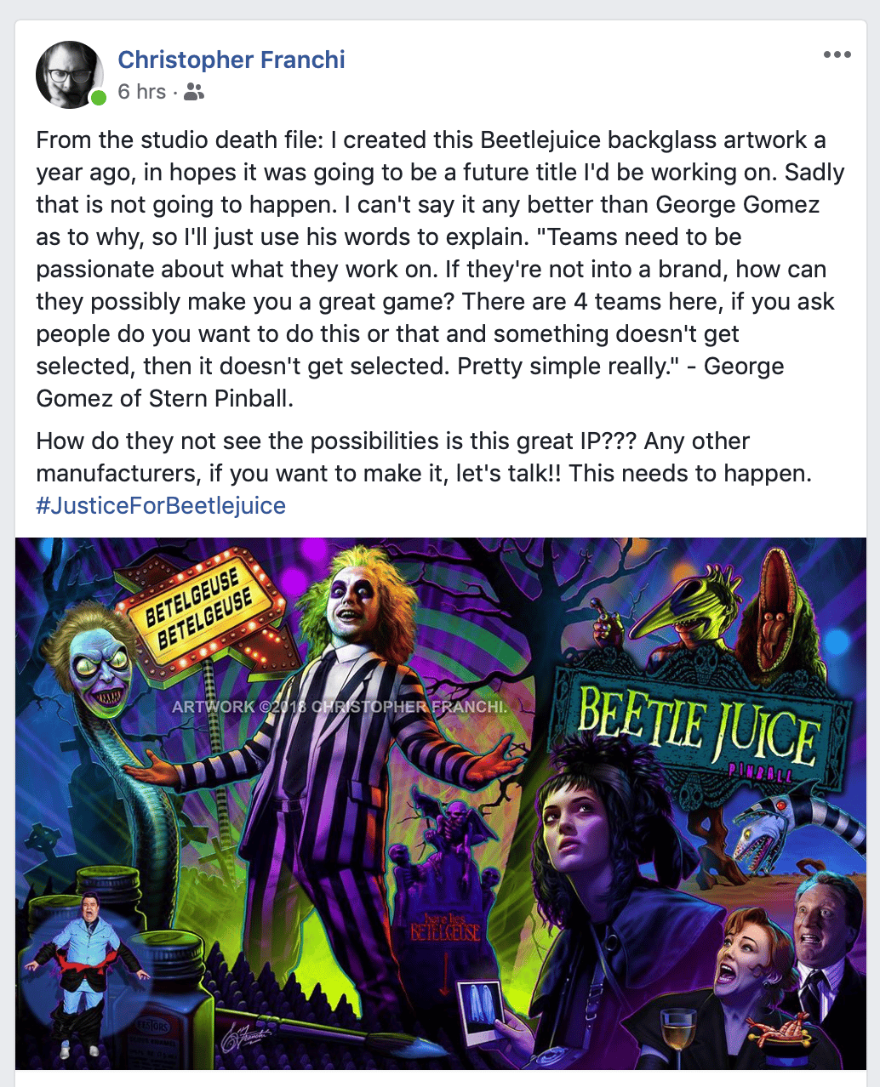This screenshot has width=880, height=1087.
Task: Click the Betelgeuse marquee sign in artwork
Action: pyautogui.click(x=200, y=612)
